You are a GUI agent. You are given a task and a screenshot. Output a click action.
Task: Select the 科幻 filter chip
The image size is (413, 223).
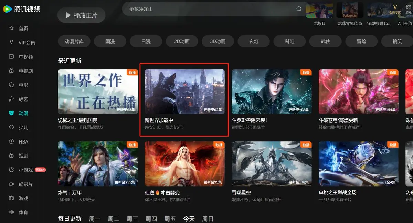[289, 41]
